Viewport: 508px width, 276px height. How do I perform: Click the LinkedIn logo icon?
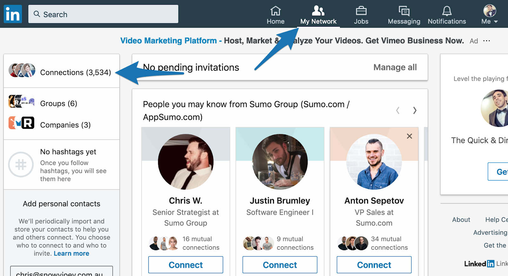13,14
